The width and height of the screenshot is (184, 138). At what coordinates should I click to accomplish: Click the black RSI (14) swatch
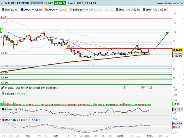pos(3,109)
